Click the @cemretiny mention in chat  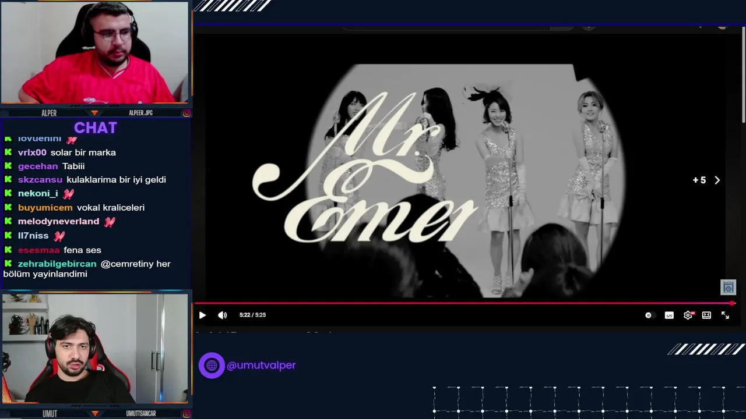pyautogui.click(x=127, y=264)
